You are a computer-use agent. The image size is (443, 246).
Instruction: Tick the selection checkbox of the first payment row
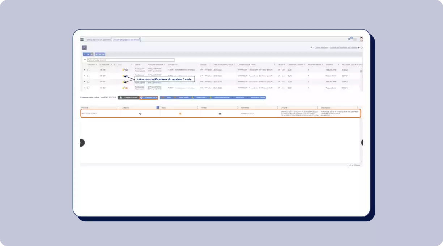tap(88, 70)
